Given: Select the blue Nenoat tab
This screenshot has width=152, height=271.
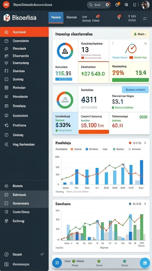Looking at the screenshot, I should (56, 17).
